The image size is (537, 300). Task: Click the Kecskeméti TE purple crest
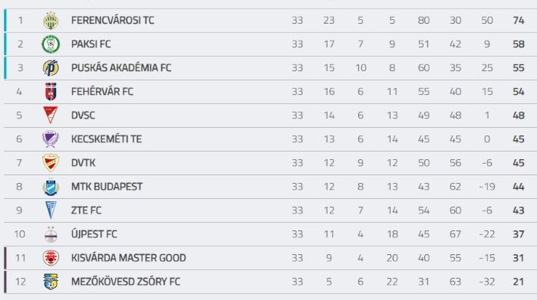pos(51,139)
